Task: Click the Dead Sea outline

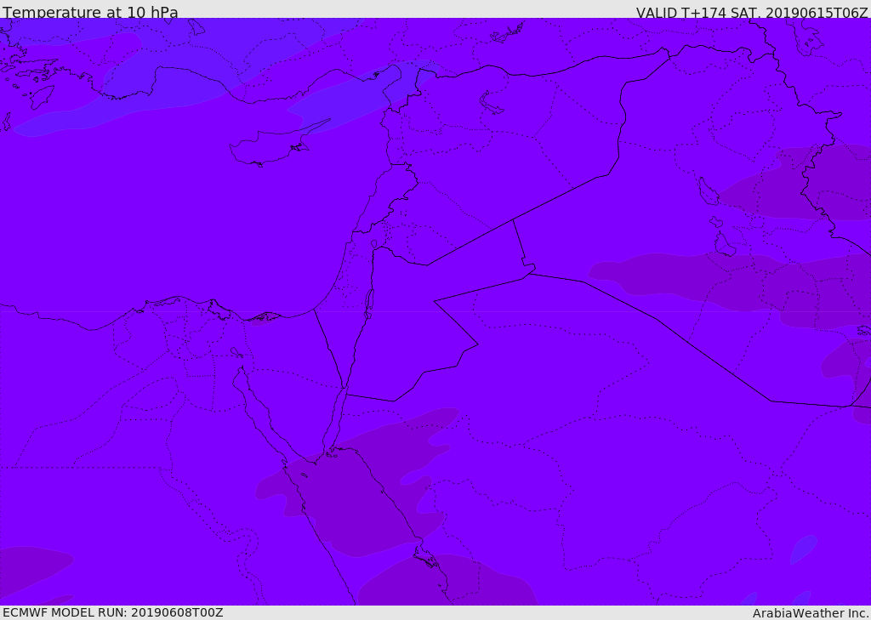Action: (369, 303)
